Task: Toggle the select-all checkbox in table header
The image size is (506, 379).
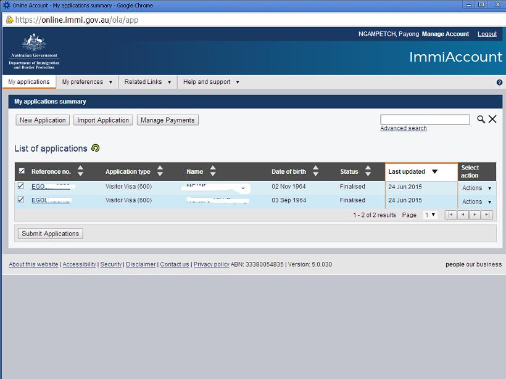Action: (22, 171)
